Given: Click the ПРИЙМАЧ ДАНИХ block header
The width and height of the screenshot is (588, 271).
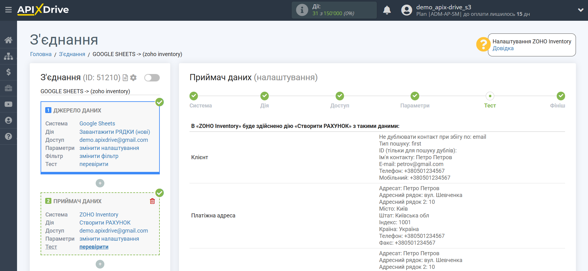Looking at the screenshot, I should (x=77, y=201).
